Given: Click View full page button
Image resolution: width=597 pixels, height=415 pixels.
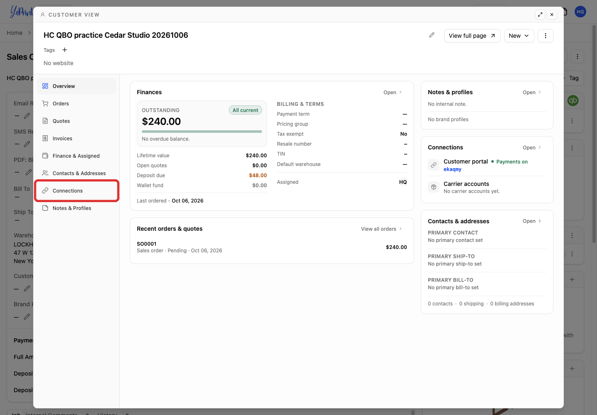Looking at the screenshot, I should point(472,36).
